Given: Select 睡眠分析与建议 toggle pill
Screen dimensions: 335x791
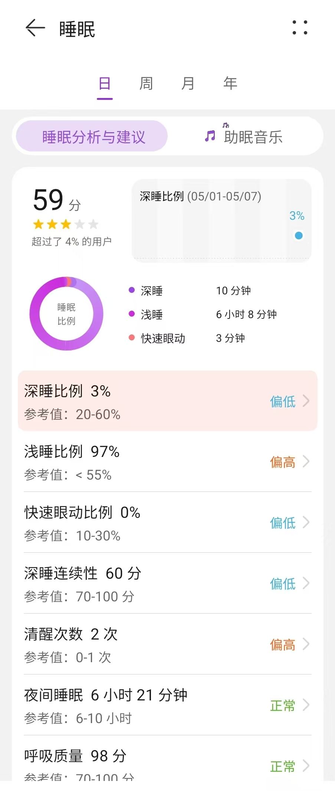Looking at the screenshot, I should (92, 136).
